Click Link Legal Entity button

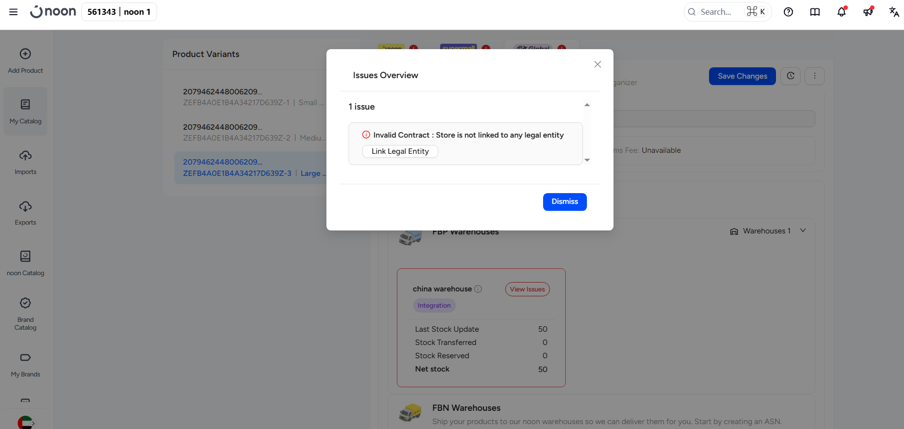[x=400, y=151]
